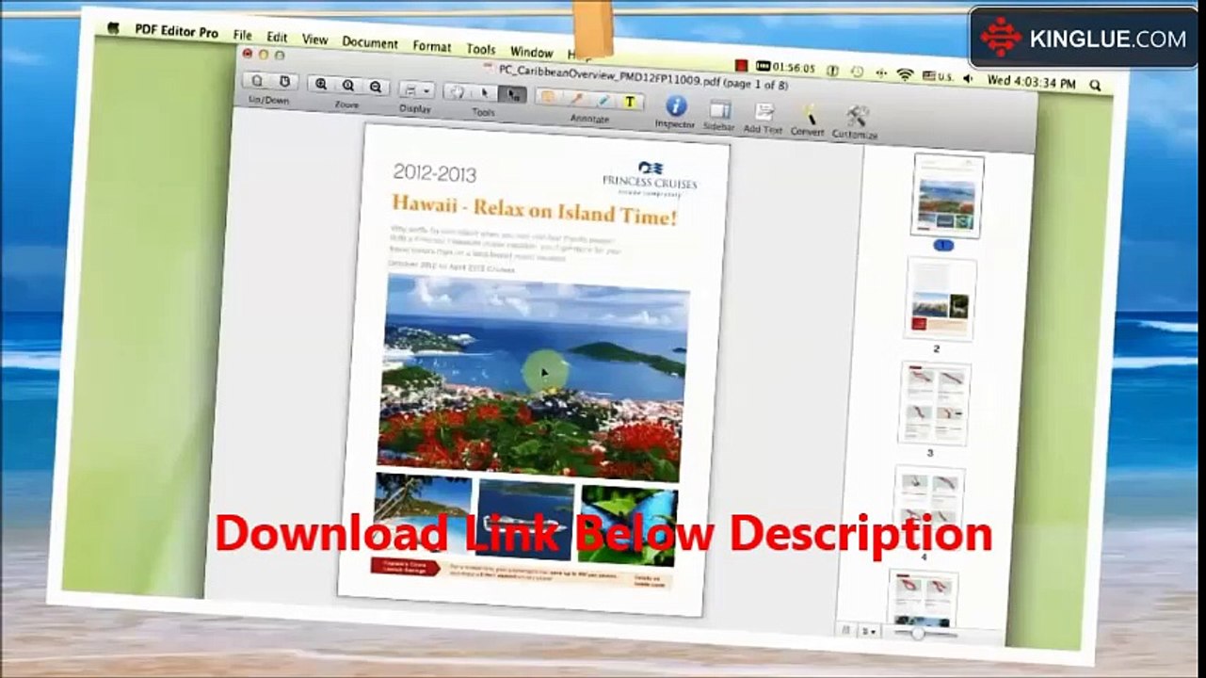Click the third zoom magnifier button
The height and width of the screenshot is (678, 1206).
376,88
